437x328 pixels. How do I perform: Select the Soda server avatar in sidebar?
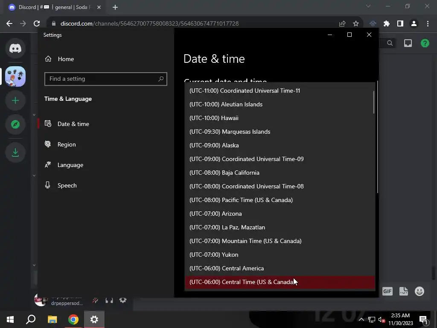pyautogui.click(x=15, y=76)
